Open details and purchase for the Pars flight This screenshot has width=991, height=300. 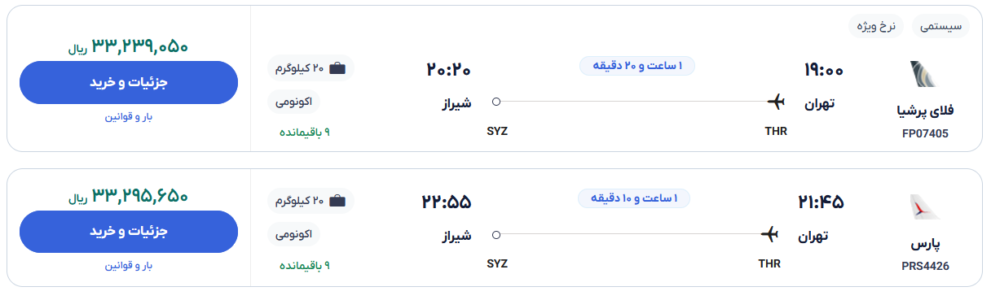tap(129, 232)
